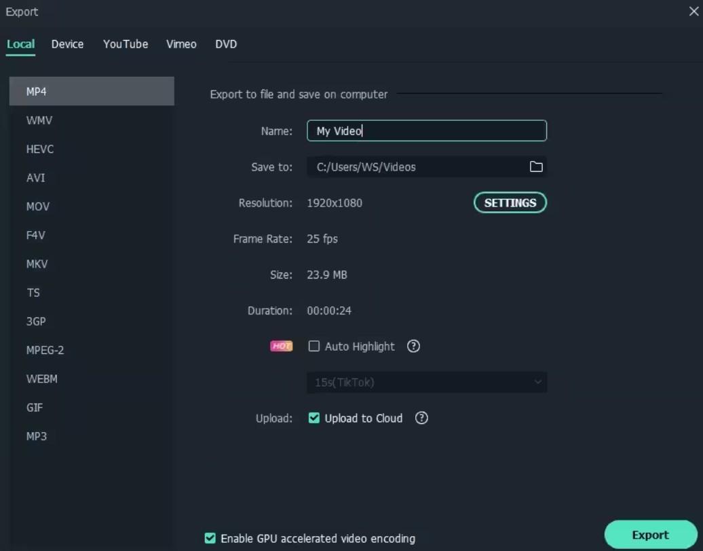Click the Upload to Cloud help icon

coord(421,418)
